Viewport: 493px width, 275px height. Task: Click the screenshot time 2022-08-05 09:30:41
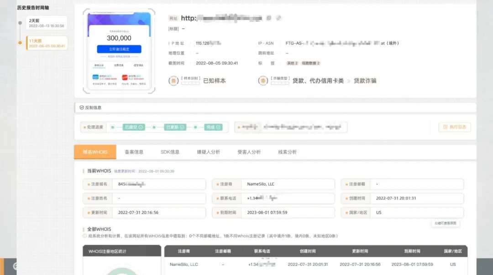coord(217,63)
